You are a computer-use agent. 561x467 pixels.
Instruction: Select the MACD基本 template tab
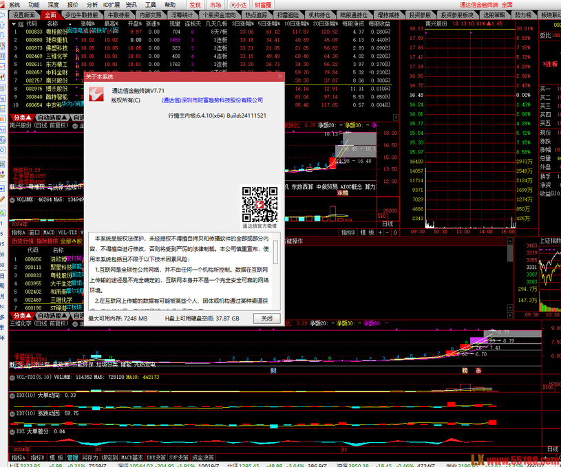pyautogui.click(x=132, y=457)
